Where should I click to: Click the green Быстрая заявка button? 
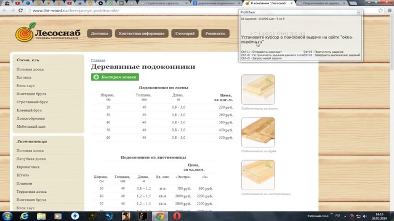(x=115, y=77)
